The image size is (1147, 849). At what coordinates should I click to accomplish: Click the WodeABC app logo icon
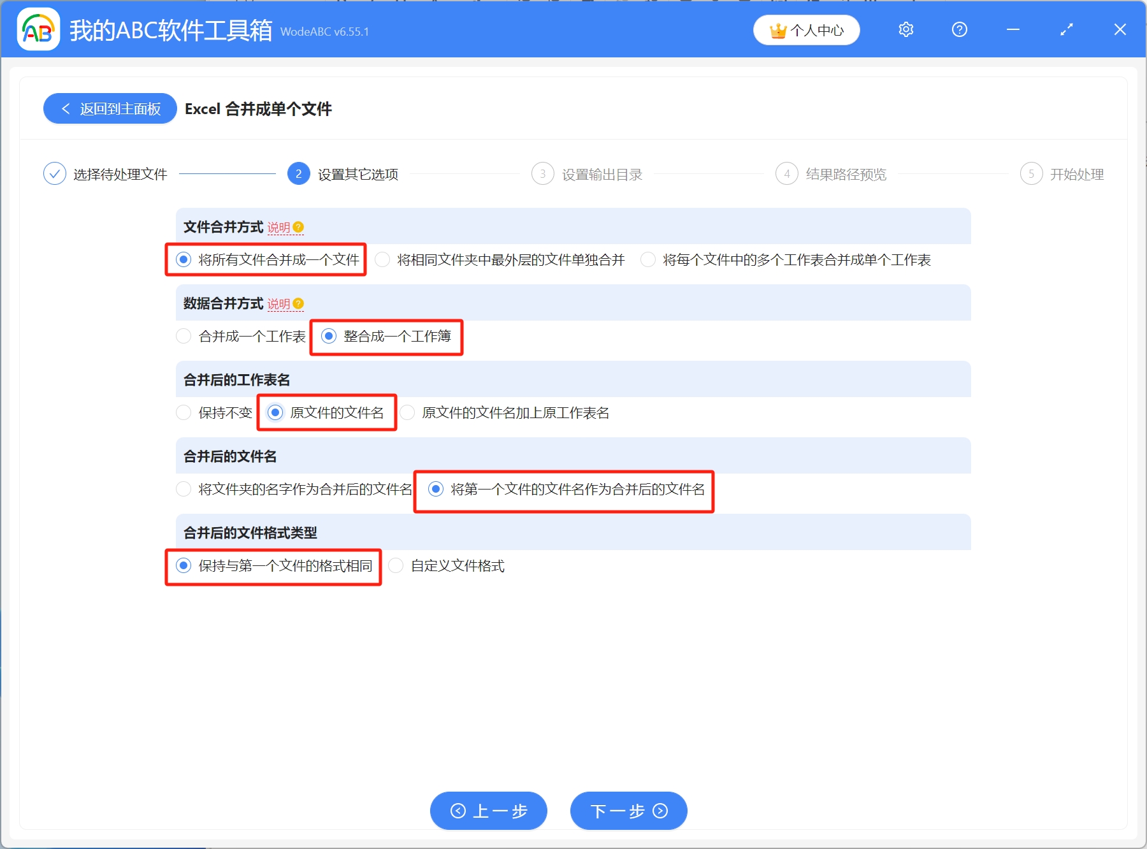[x=38, y=29]
